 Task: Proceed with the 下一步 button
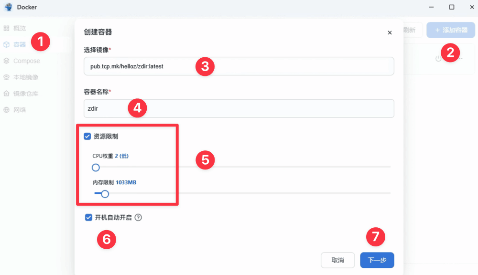(x=377, y=260)
